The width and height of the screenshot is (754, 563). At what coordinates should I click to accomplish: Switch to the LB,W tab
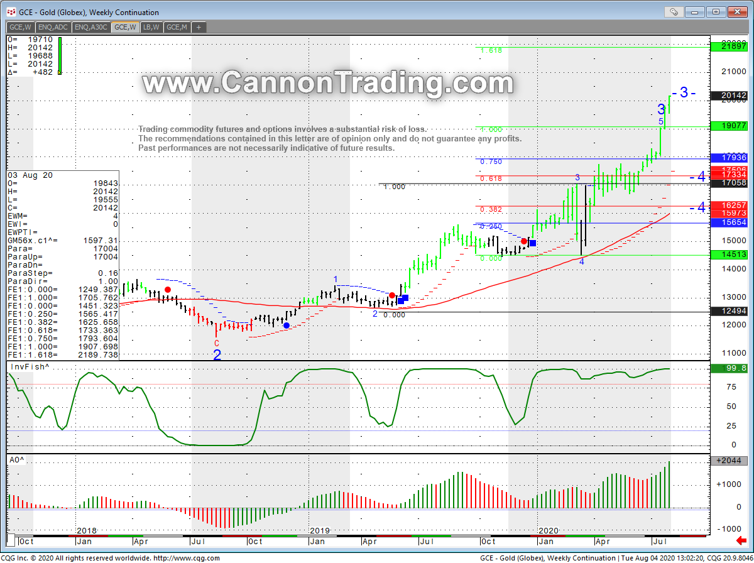(151, 27)
